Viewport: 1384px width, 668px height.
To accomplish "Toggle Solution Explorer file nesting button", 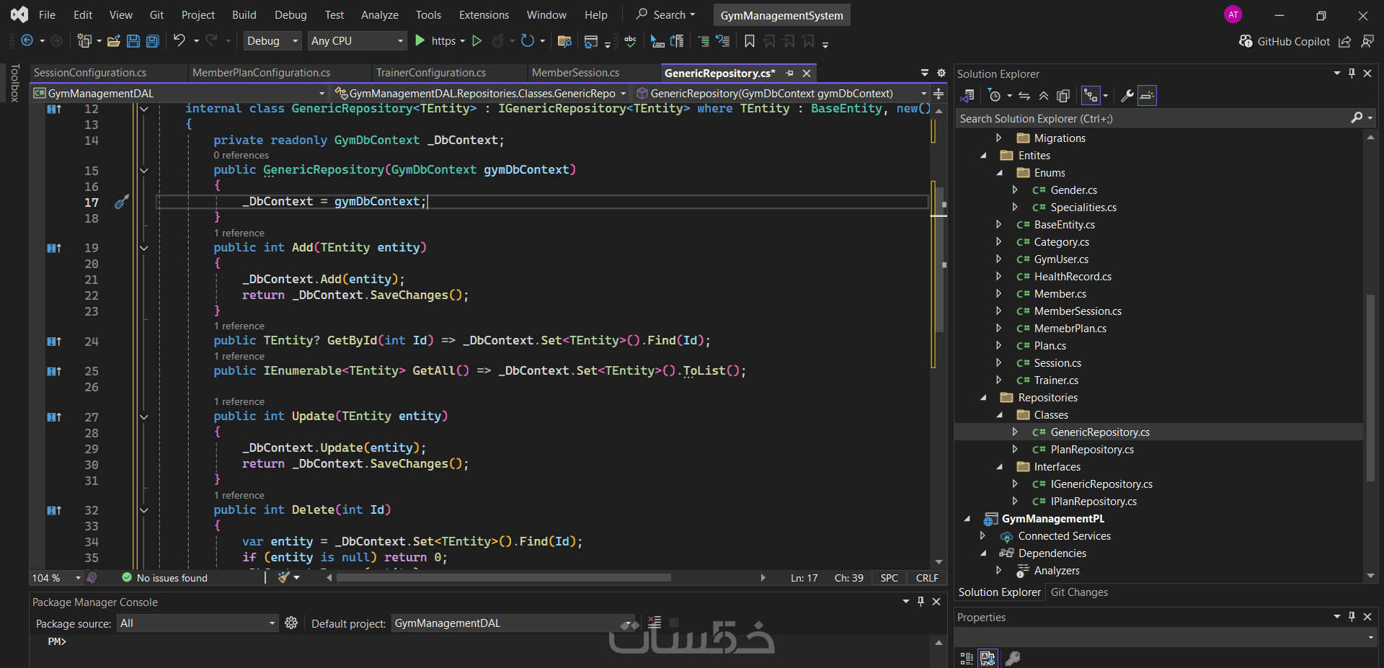I will 1091,95.
